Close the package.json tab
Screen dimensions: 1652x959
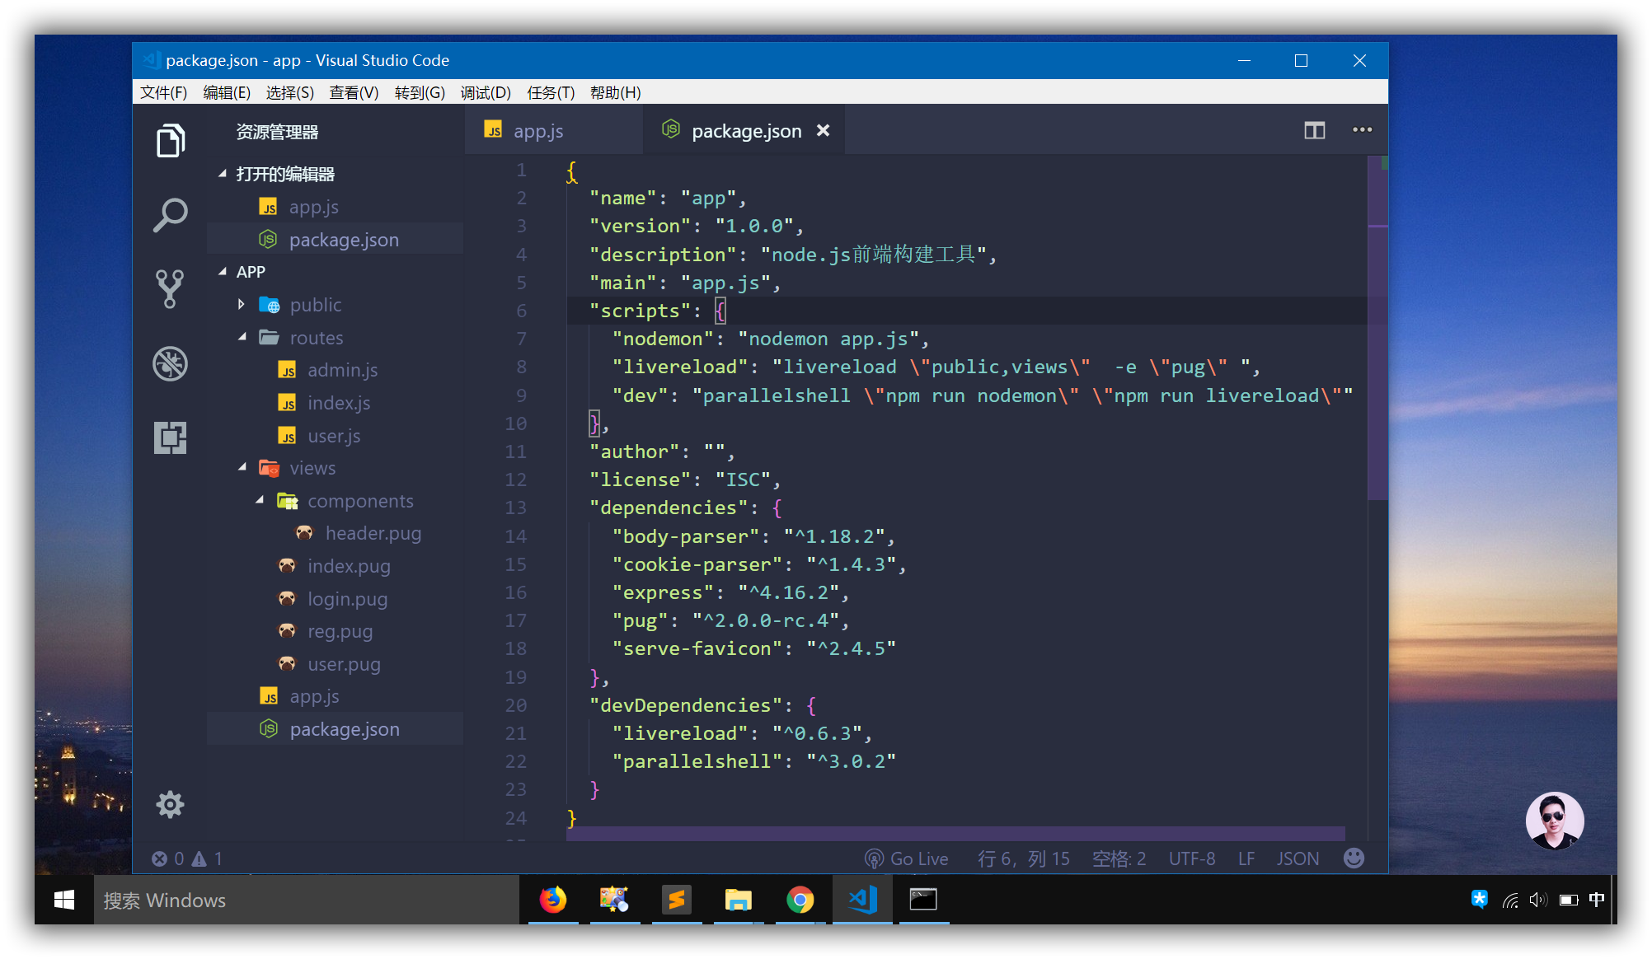point(823,131)
